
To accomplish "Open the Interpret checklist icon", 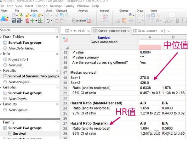I will (105, 18).
